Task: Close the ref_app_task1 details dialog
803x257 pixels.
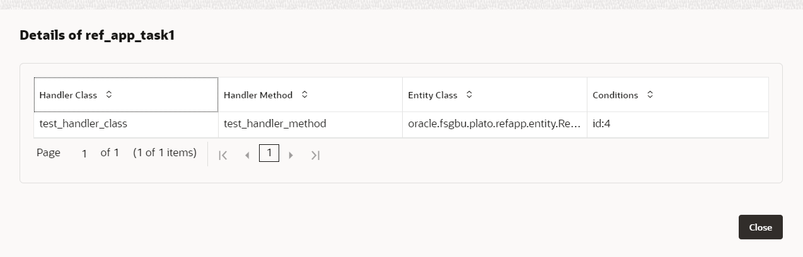Action: (760, 227)
